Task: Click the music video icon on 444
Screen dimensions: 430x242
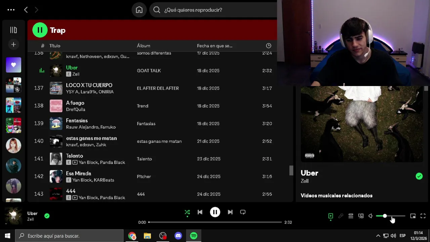Action: pyautogui.click(x=75, y=198)
